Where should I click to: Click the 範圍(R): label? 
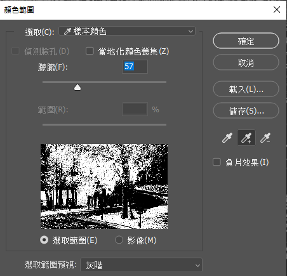point(53,110)
